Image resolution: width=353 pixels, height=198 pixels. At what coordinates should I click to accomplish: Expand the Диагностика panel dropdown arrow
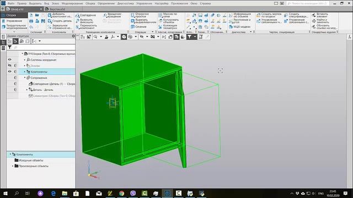point(250,32)
